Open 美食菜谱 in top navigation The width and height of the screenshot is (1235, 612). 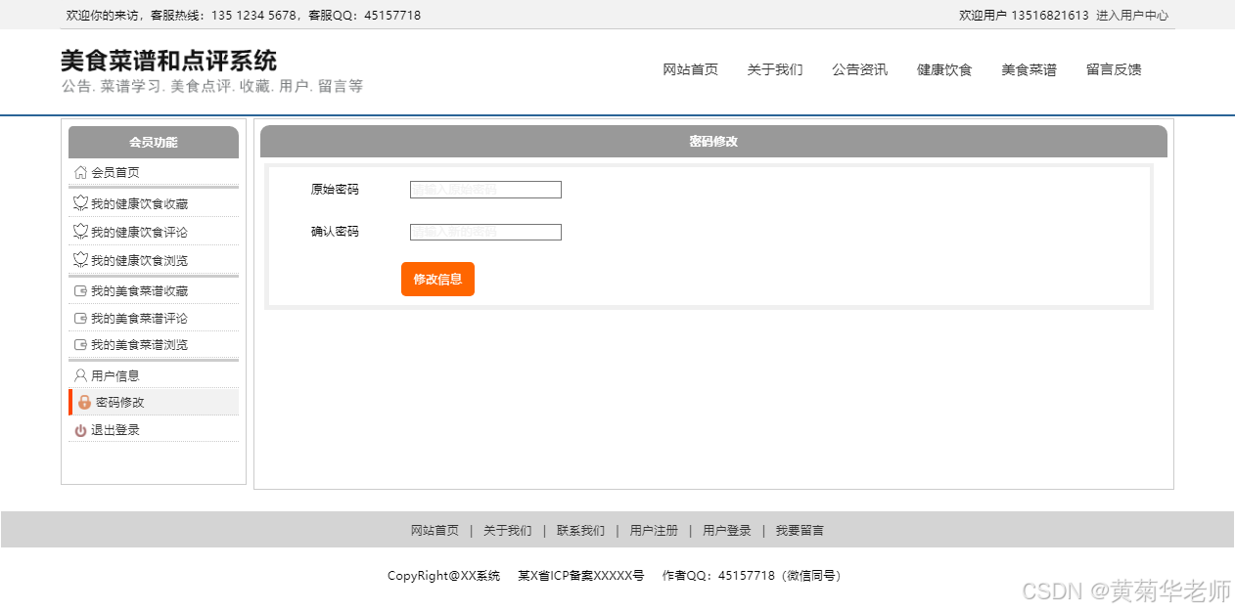[1029, 69]
